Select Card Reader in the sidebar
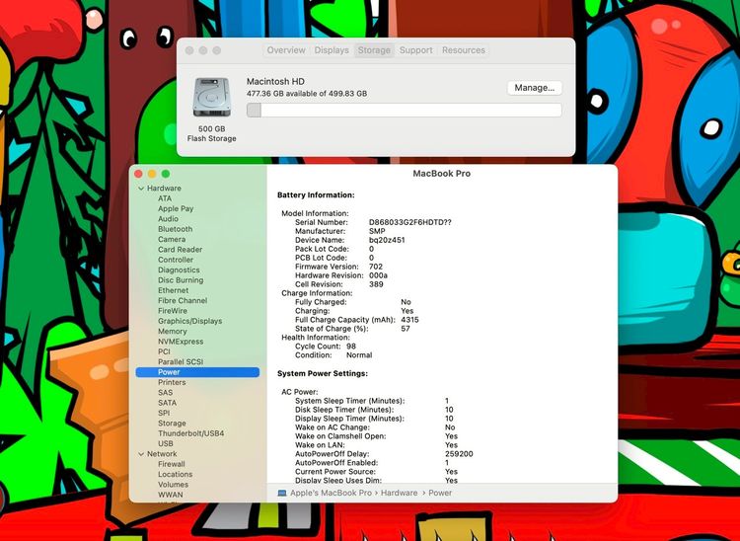Image resolution: width=740 pixels, height=541 pixels. (x=180, y=250)
